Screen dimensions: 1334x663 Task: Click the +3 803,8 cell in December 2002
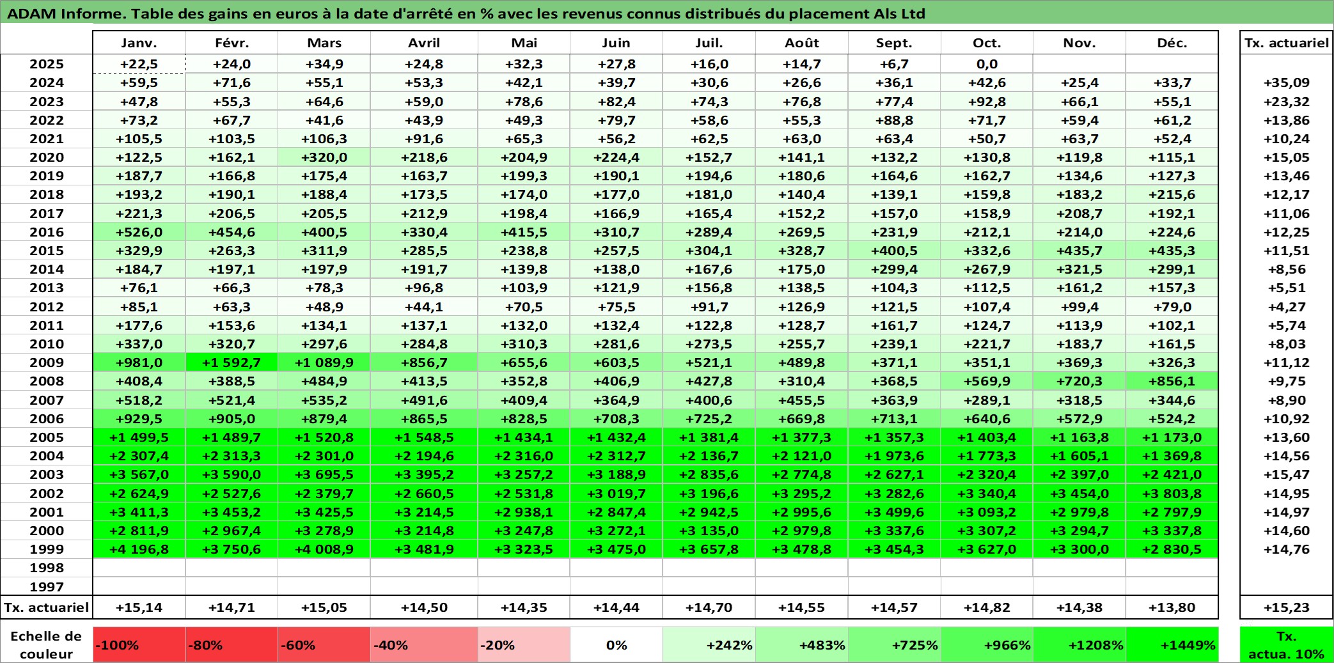(x=1172, y=494)
